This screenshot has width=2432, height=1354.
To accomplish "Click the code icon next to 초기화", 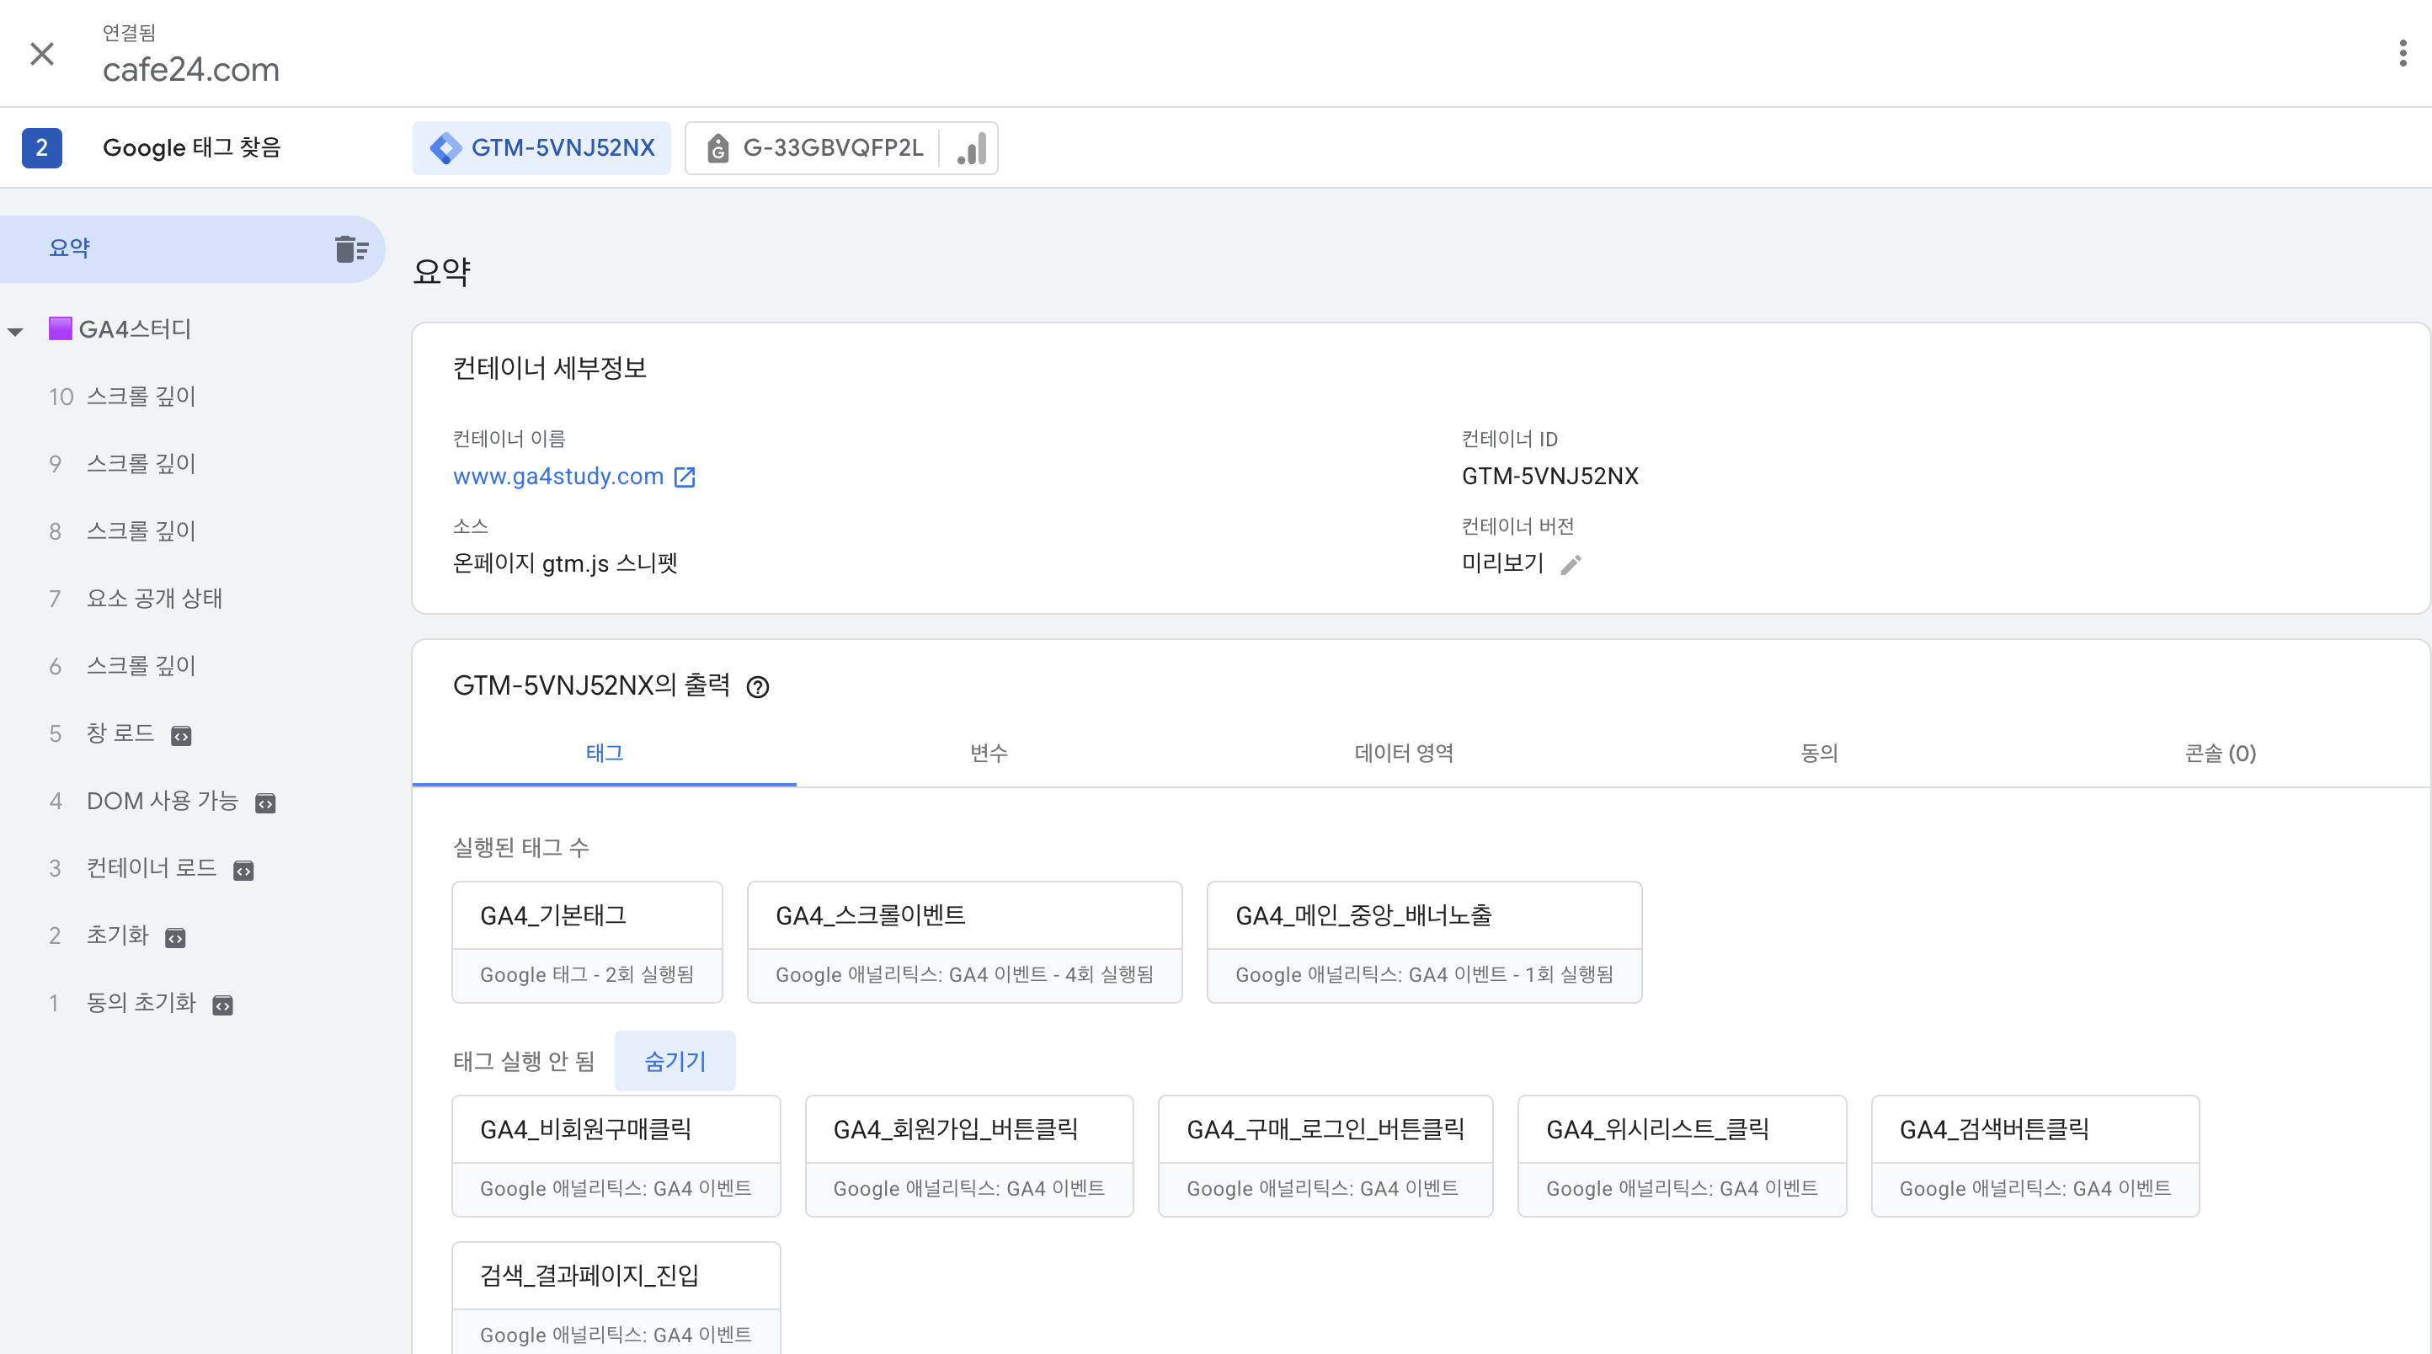I will pyautogui.click(x=176, y=937).
